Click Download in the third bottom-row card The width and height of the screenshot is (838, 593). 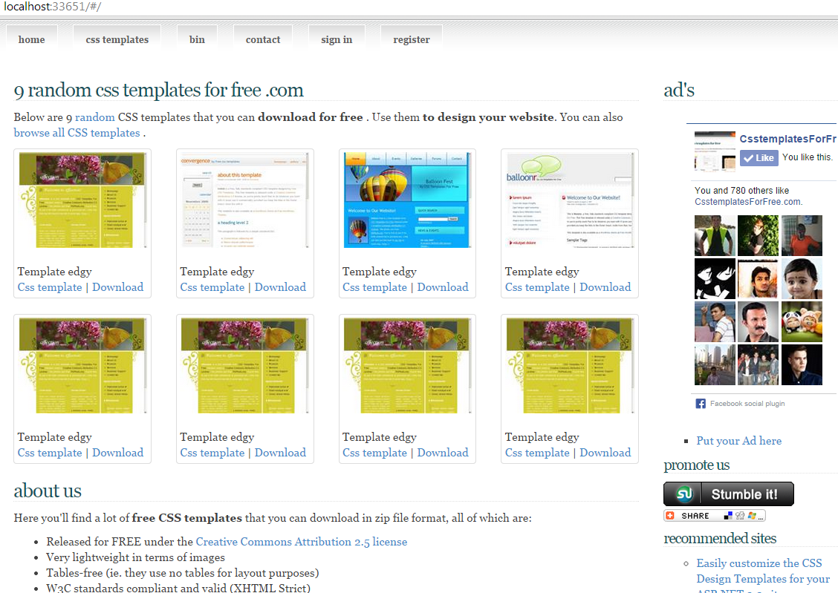click(x=443, y=453)
